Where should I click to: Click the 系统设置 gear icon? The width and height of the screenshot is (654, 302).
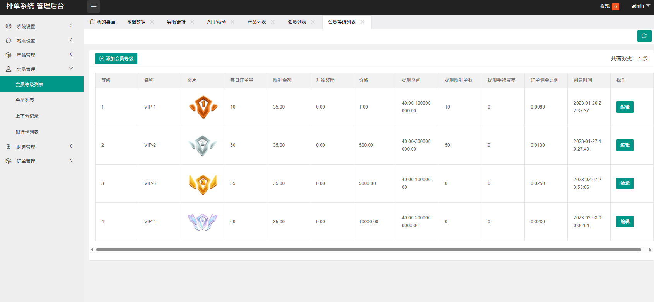[9, 26]
